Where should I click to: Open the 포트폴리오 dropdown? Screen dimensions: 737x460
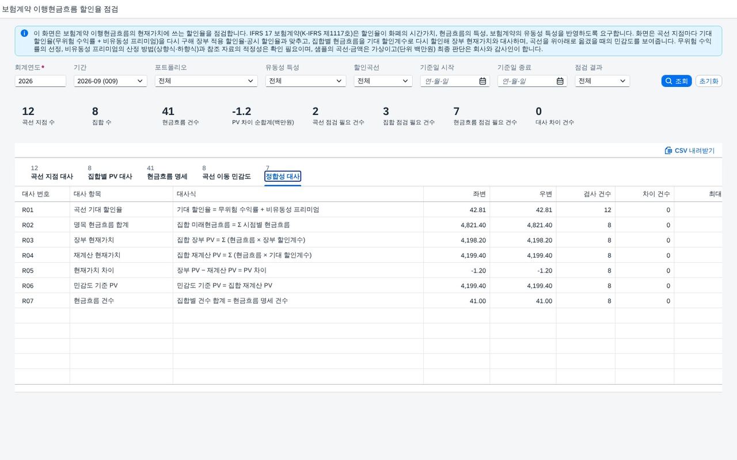coord(251,81)
